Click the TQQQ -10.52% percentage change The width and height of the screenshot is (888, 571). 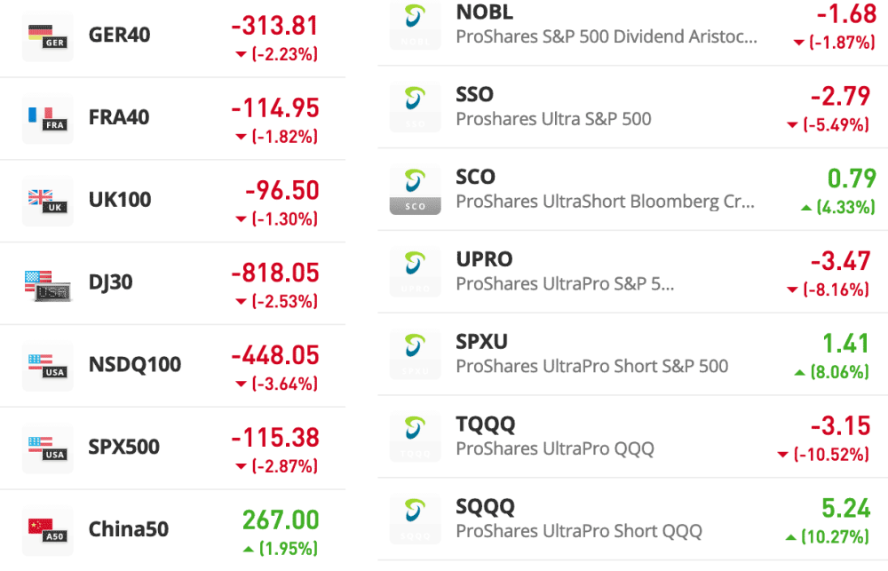828,455
